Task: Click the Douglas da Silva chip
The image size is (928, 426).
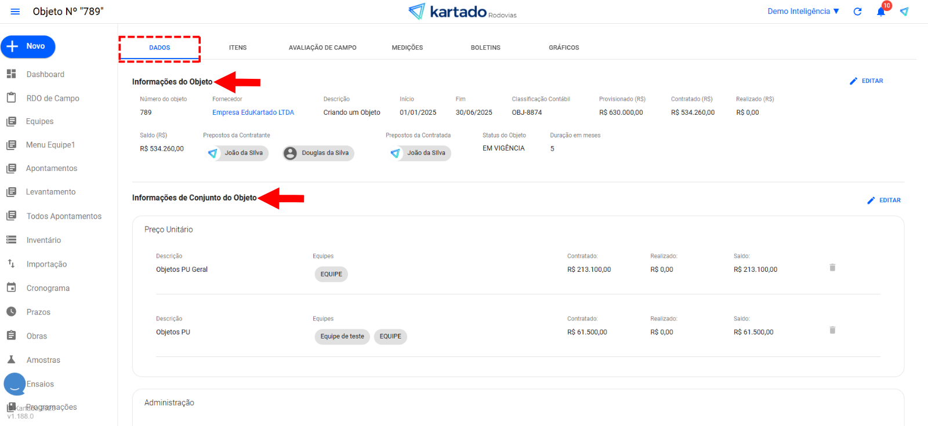Action: [x=318, y=153]
